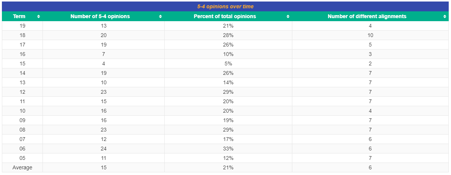Click the 28% cell in the percent column
Image resolution: width=451 pixels, height=175 pixels.
[228, 35]
